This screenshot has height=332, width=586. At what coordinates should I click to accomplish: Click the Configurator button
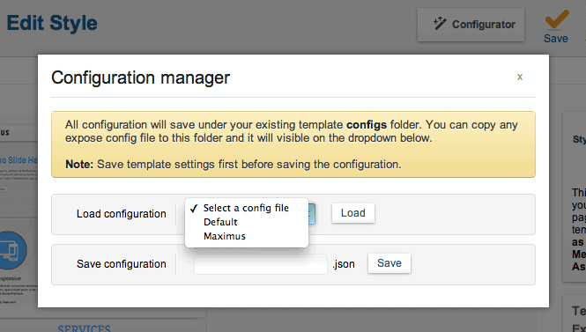click(471, 25)
